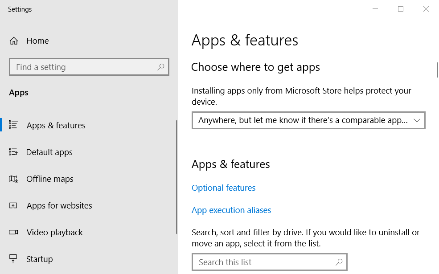The height and width of the screenshot is (274, 439).
Task: Open App execution aliases link
Action: pos(231,210)
